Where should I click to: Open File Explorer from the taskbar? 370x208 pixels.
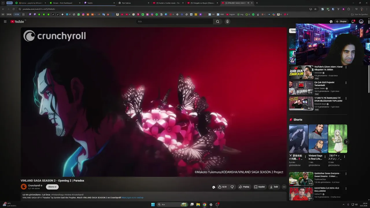(198, 205)
